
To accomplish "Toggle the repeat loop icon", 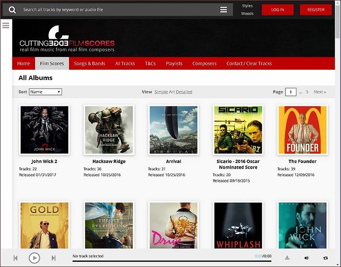I will coord(325,258).
